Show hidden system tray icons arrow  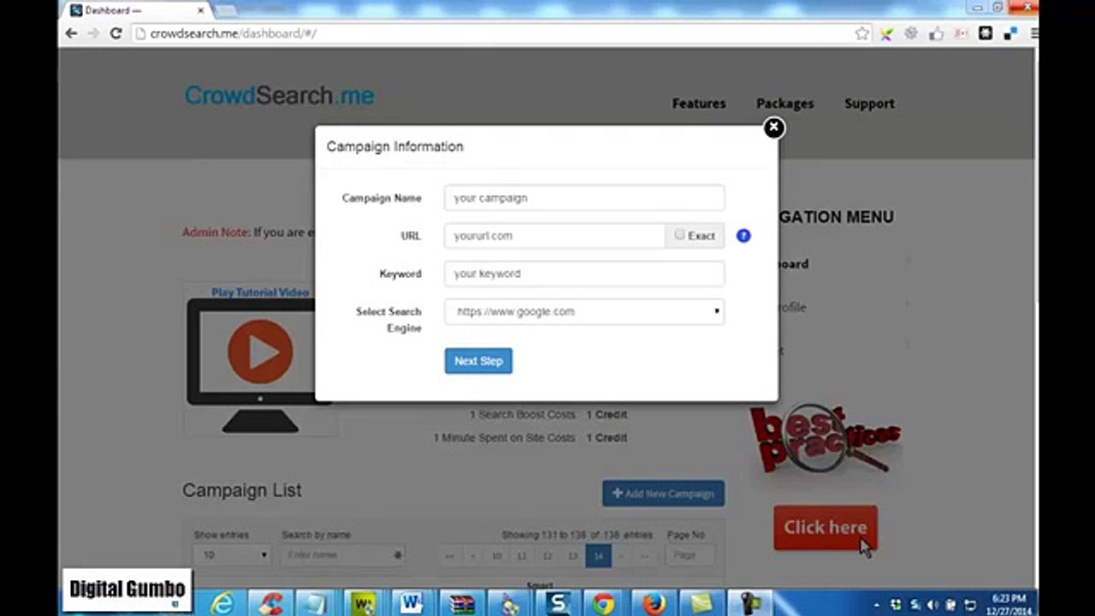[x=876, y=605]
